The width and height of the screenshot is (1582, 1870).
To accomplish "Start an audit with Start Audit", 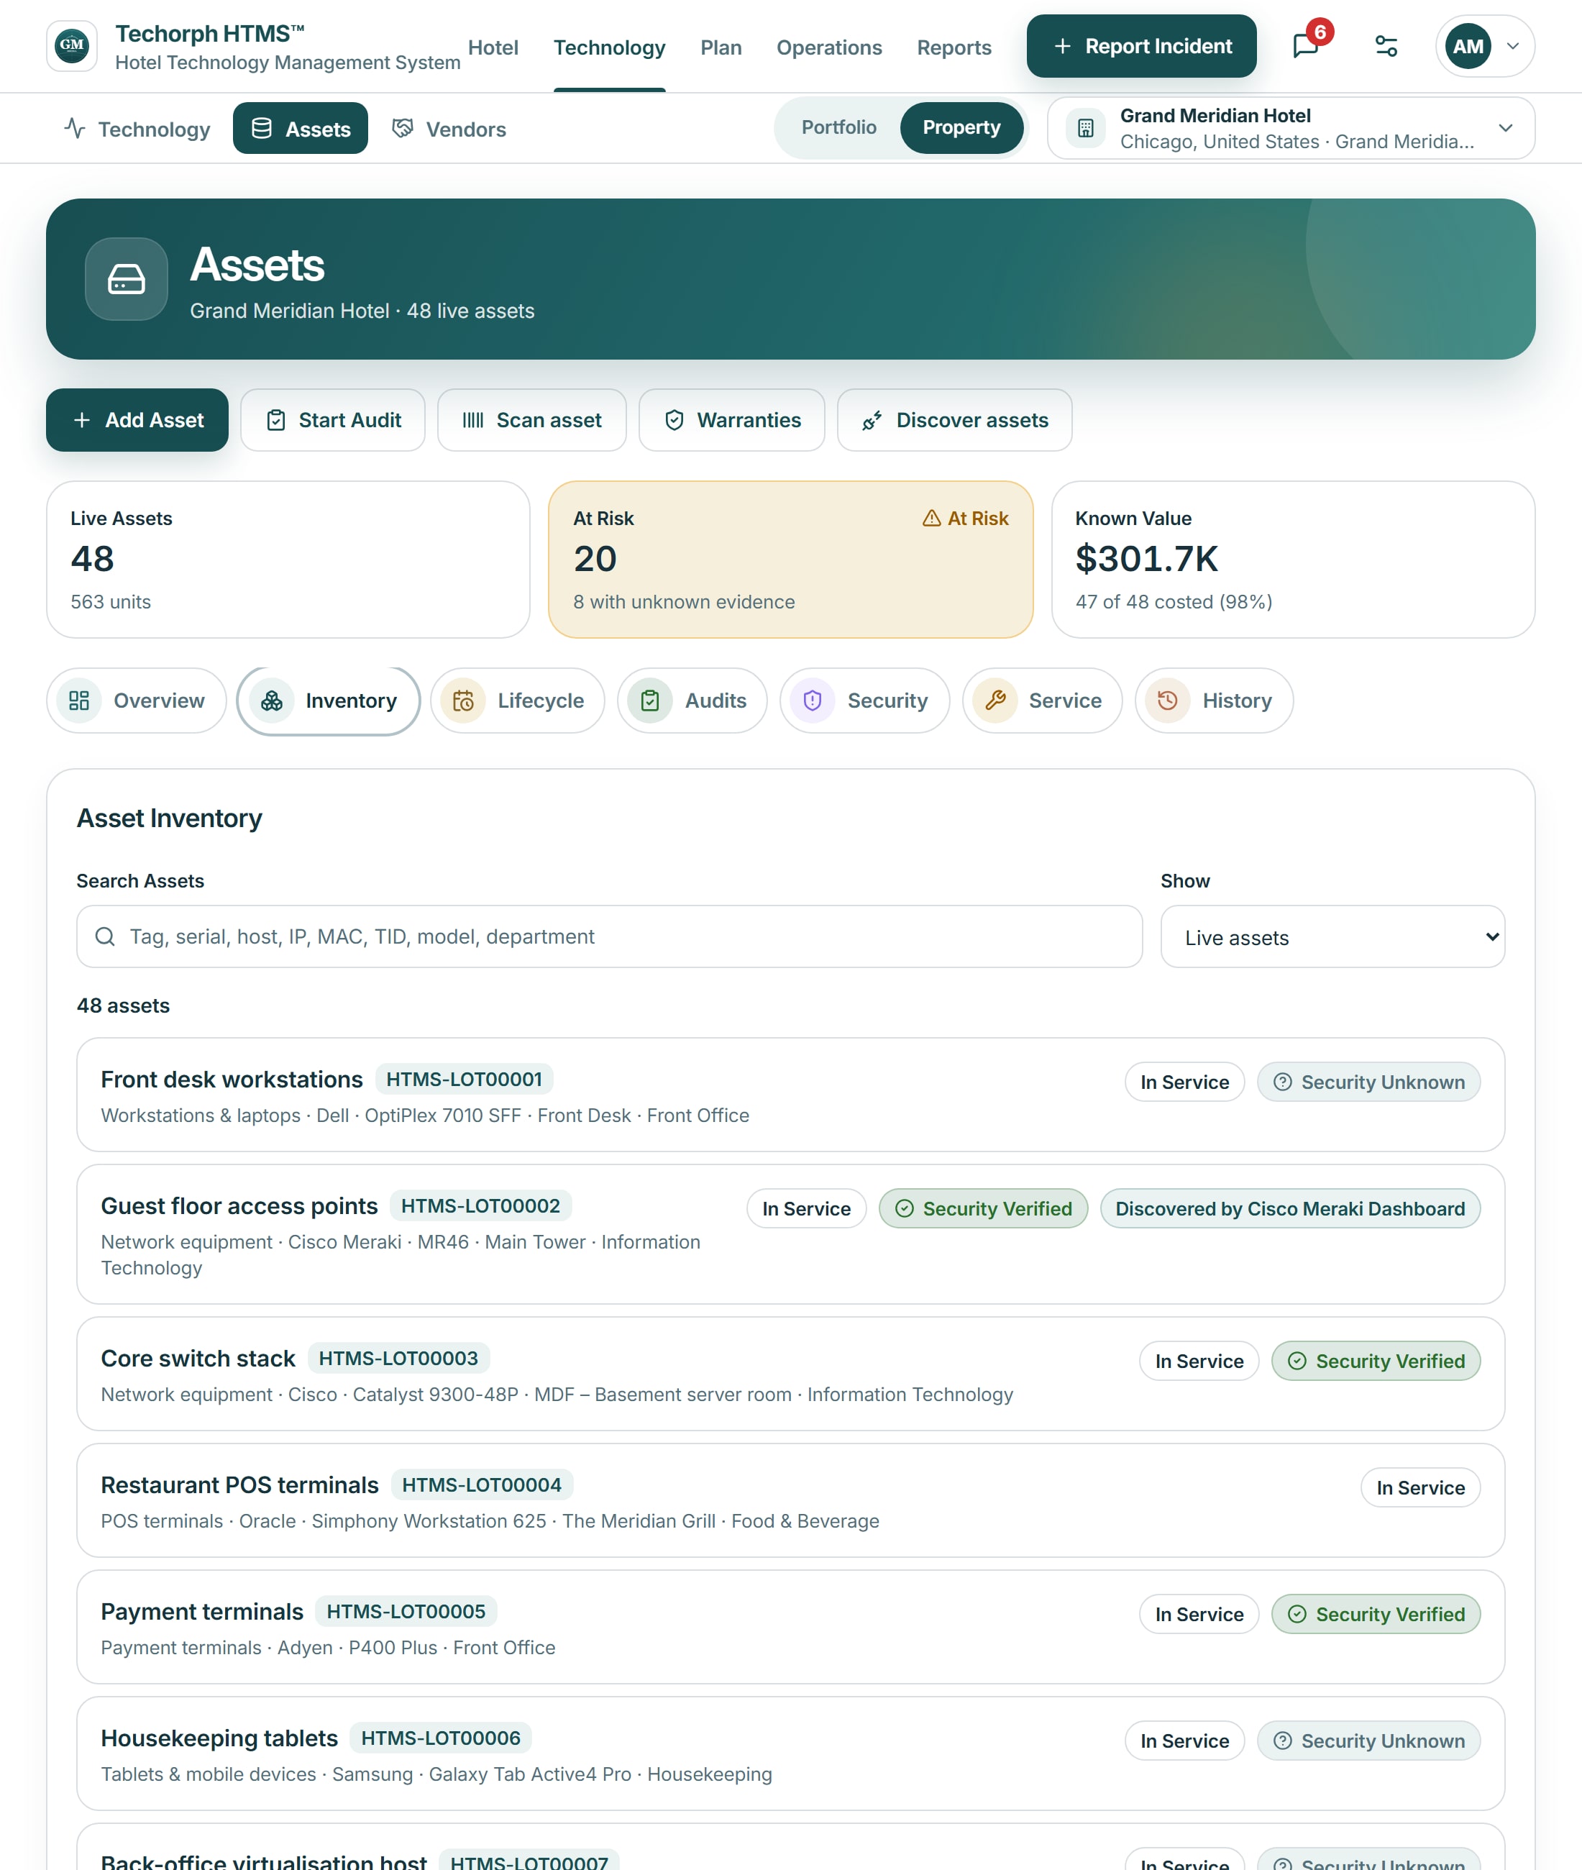I will 333,420.
